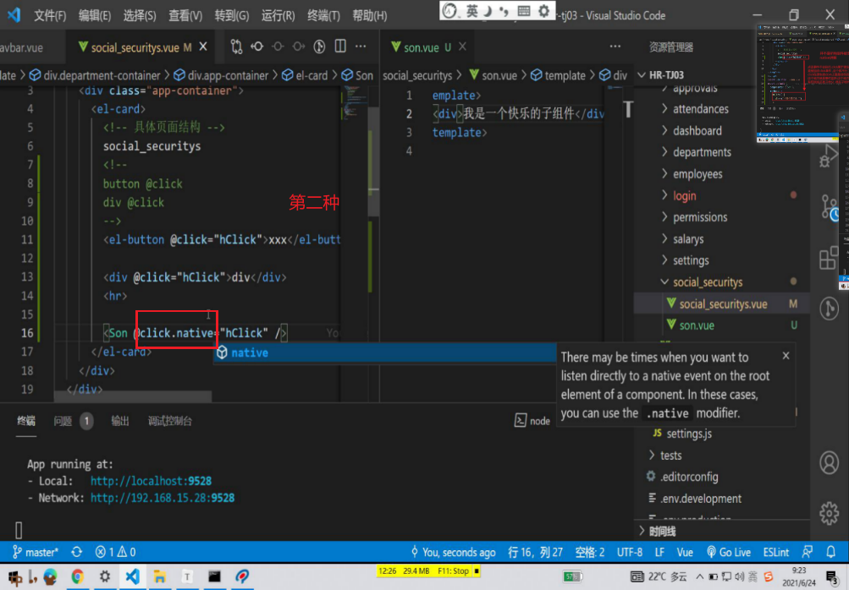This screenshot has width=849, height=590.
Task: Open notifications bell in status bar
Action: pos(830,552)
